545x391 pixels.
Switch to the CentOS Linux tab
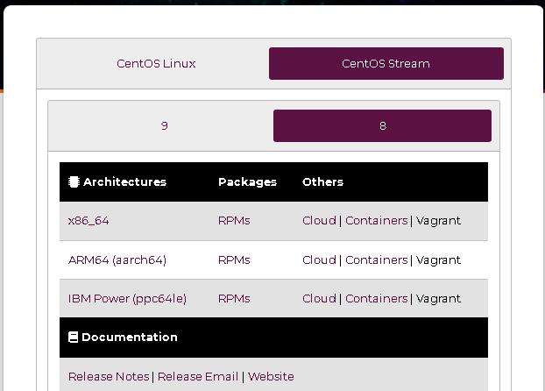pos(156,64)
